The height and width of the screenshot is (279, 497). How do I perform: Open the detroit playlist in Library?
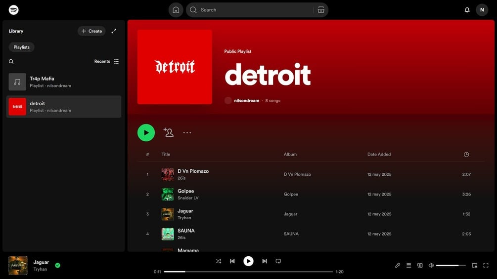64,107
